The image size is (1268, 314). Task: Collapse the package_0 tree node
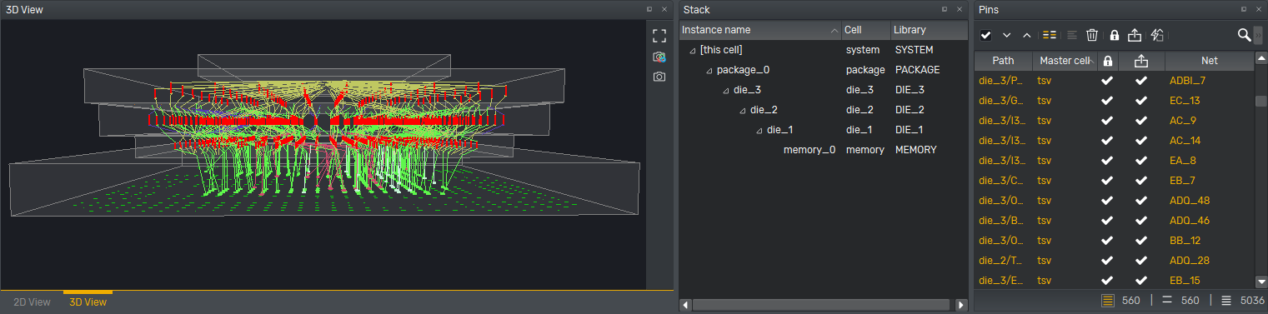[x=709, y=70]
